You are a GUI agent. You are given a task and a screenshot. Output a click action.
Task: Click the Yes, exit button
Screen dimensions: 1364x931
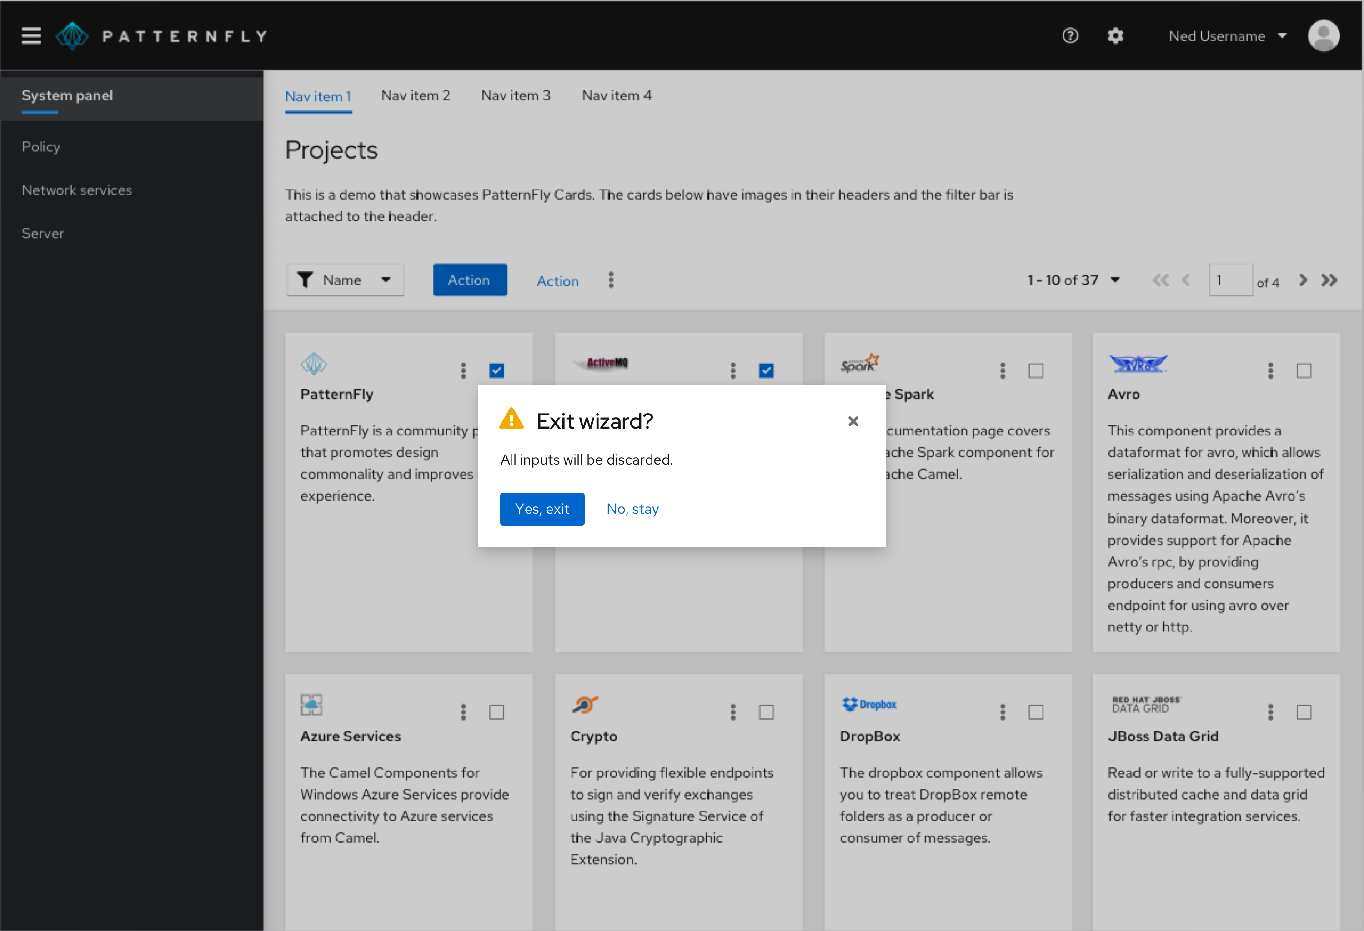coord(542,509)
